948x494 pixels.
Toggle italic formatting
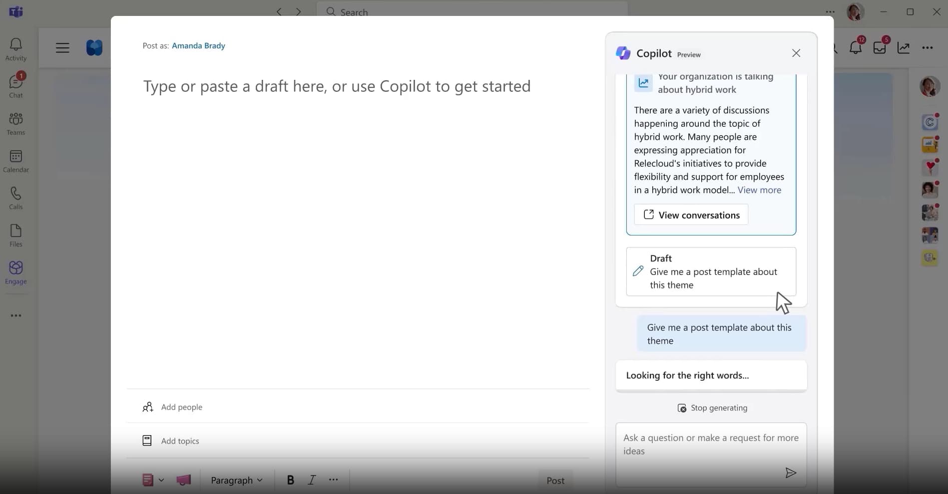coord(312,480)
